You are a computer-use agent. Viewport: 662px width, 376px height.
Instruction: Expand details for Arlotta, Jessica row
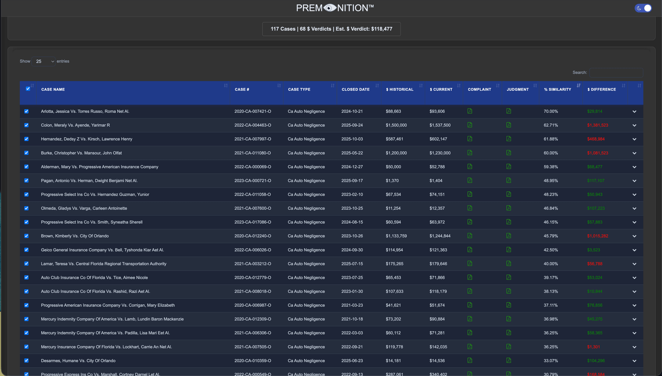pos(634,112)
